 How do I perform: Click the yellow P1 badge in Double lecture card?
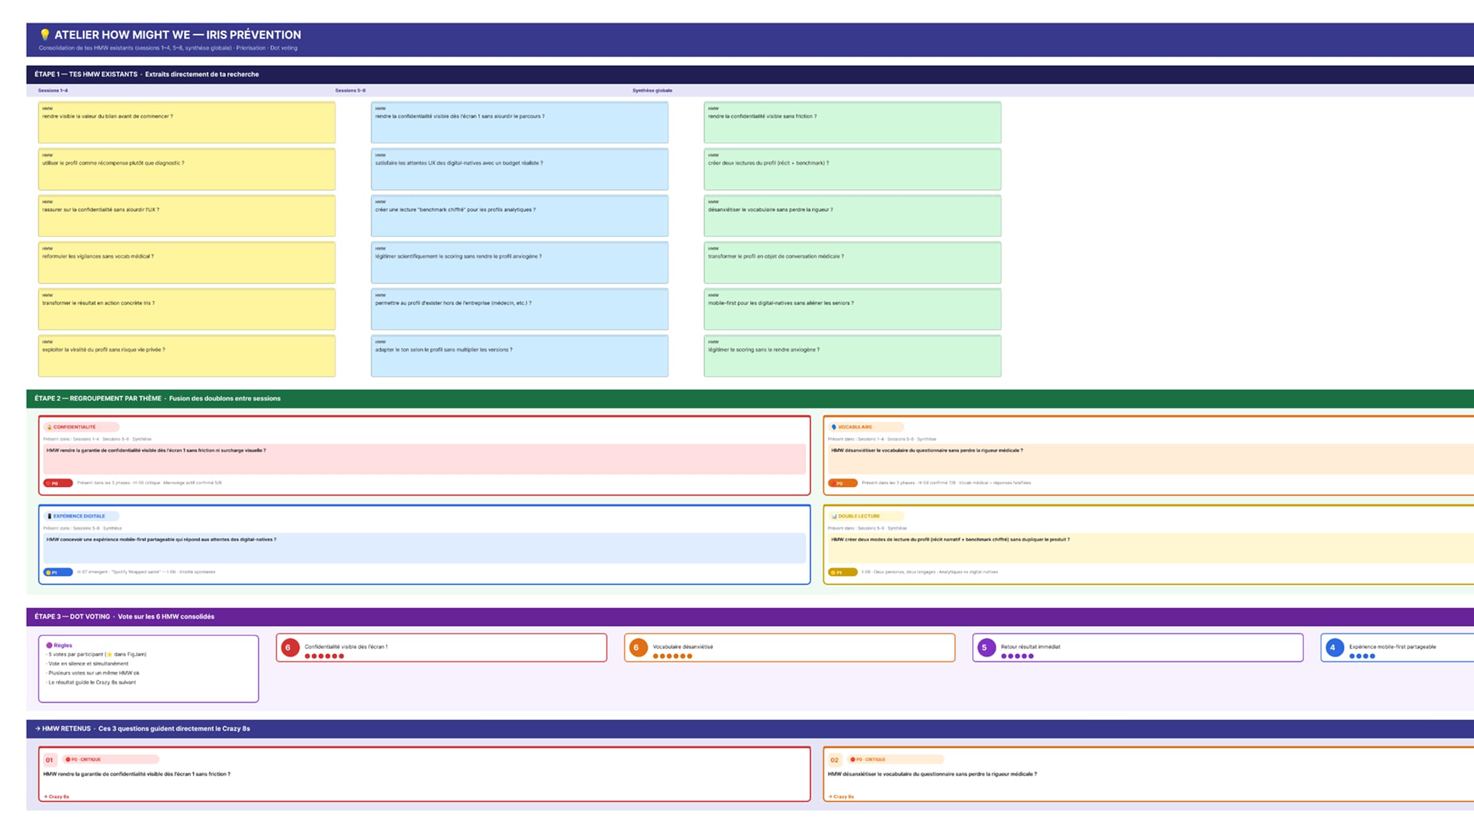tap(843, 573)
